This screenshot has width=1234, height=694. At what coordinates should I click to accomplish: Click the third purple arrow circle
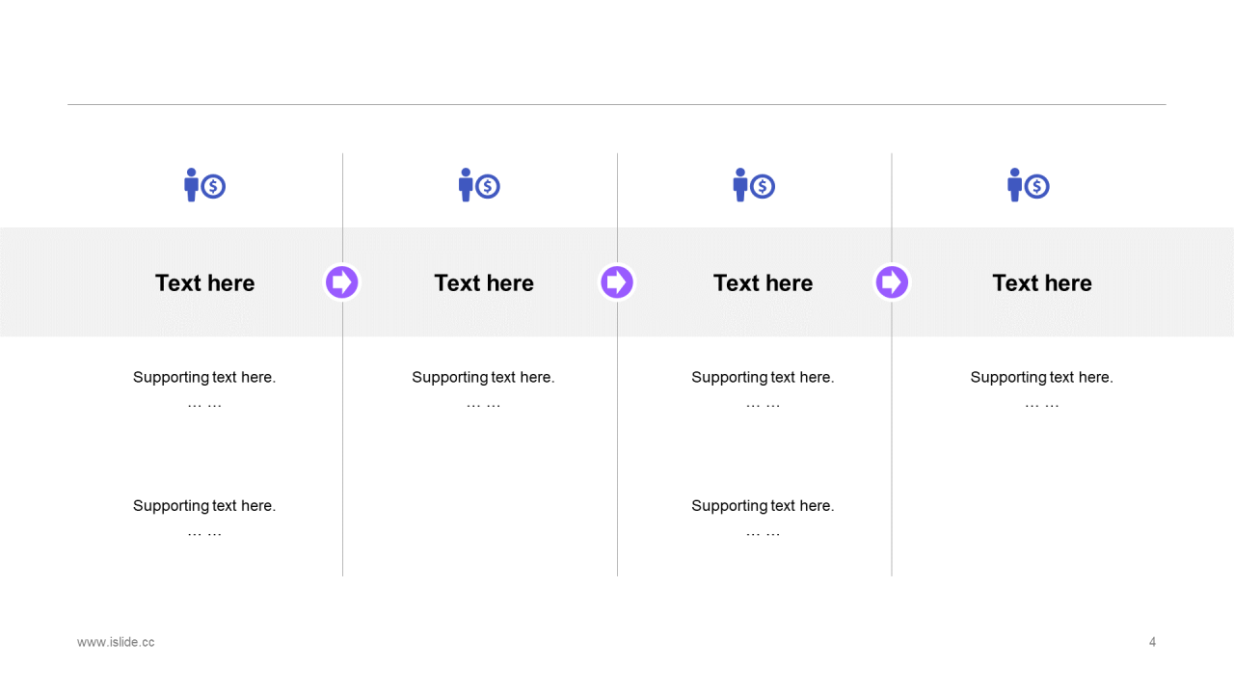click(892, 282)
